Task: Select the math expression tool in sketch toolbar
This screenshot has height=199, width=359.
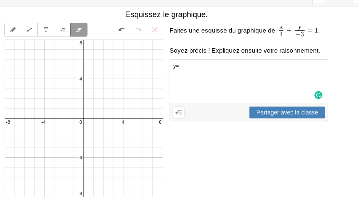Action: click(x=62, y=30)
